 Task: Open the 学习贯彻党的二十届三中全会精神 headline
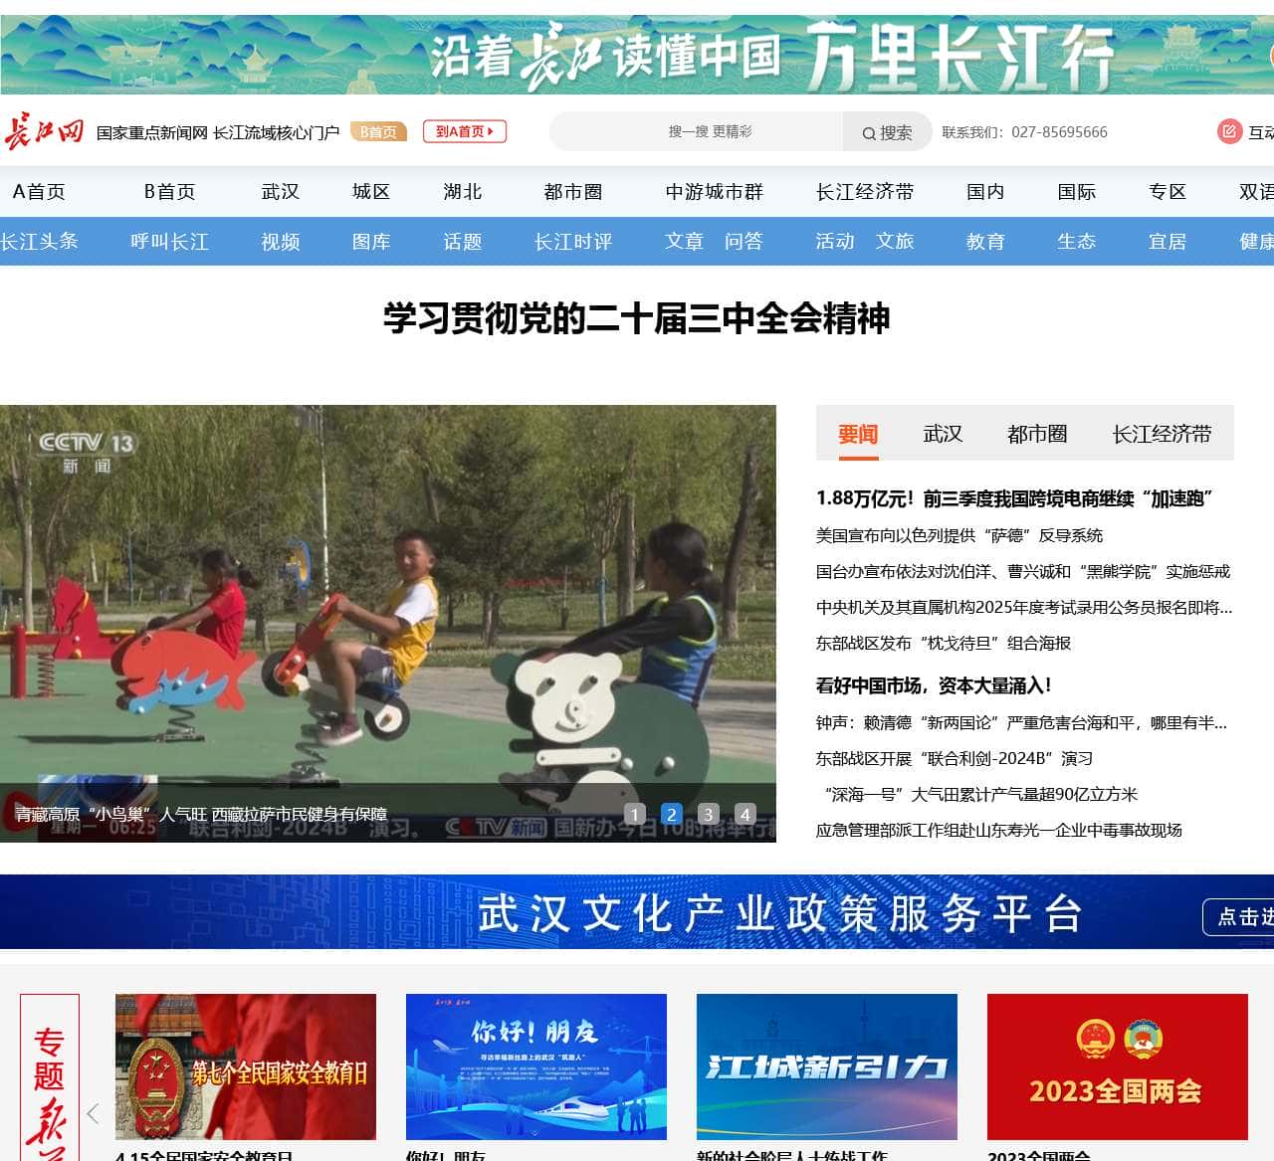[x=636, y=318]
